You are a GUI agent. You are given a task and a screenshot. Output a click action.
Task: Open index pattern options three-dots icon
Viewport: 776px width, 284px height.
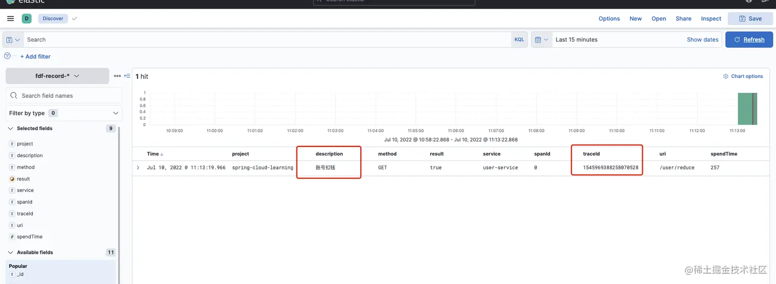[118, 76]
